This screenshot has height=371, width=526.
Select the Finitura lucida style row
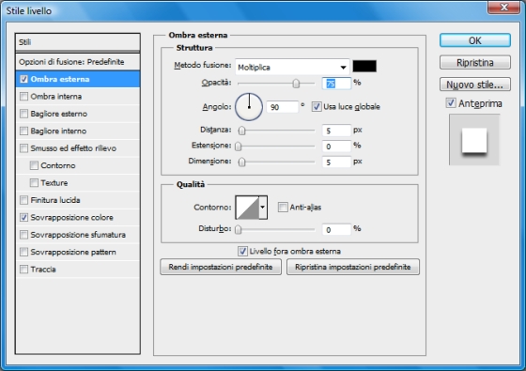click(77, 200)
